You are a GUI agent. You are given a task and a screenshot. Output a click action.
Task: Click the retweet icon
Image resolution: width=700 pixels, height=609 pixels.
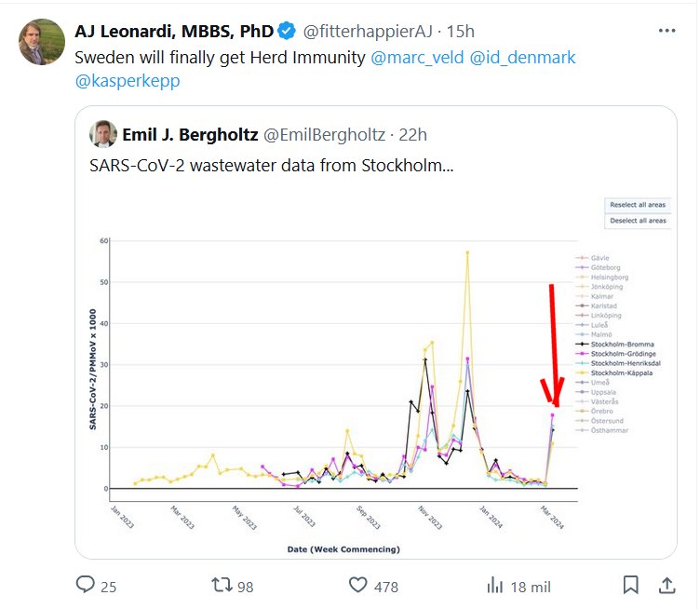[222, 586]
